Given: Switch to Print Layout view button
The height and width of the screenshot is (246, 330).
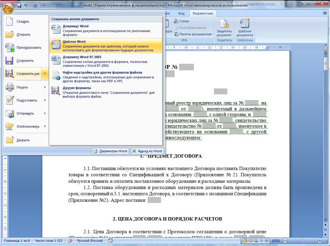Looking at the screenshot, I should click(245, 241).
